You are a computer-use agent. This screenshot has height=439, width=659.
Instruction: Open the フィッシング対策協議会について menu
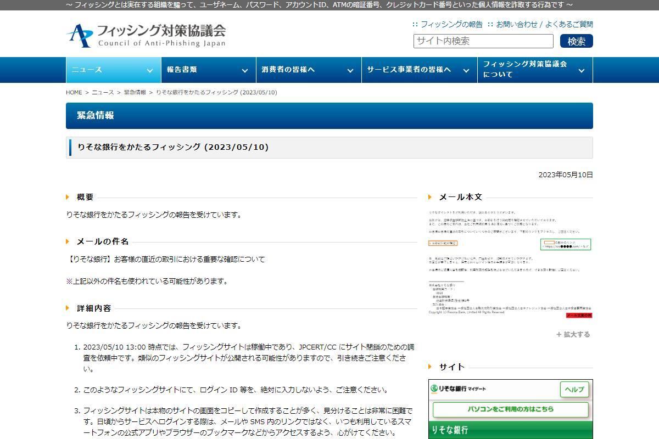pyautogui.click(x=535, y=70)
